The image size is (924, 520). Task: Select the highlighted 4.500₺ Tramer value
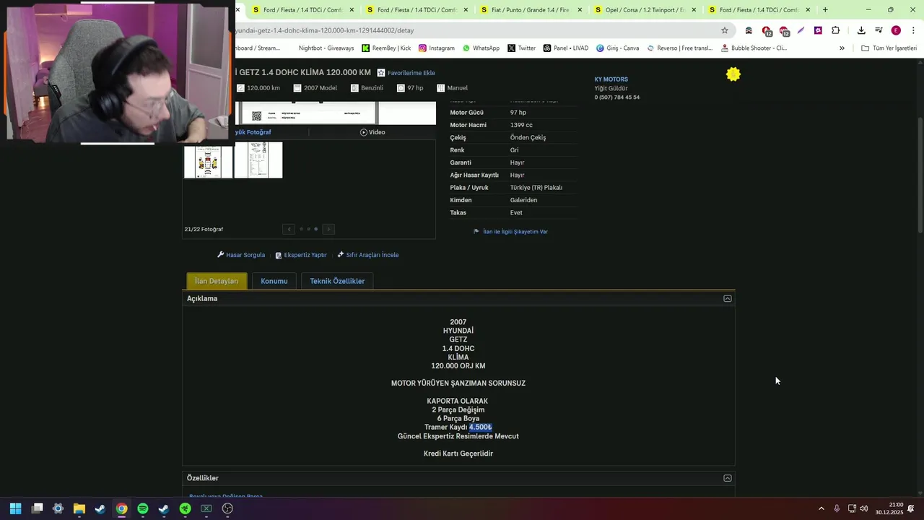[480, 428]
